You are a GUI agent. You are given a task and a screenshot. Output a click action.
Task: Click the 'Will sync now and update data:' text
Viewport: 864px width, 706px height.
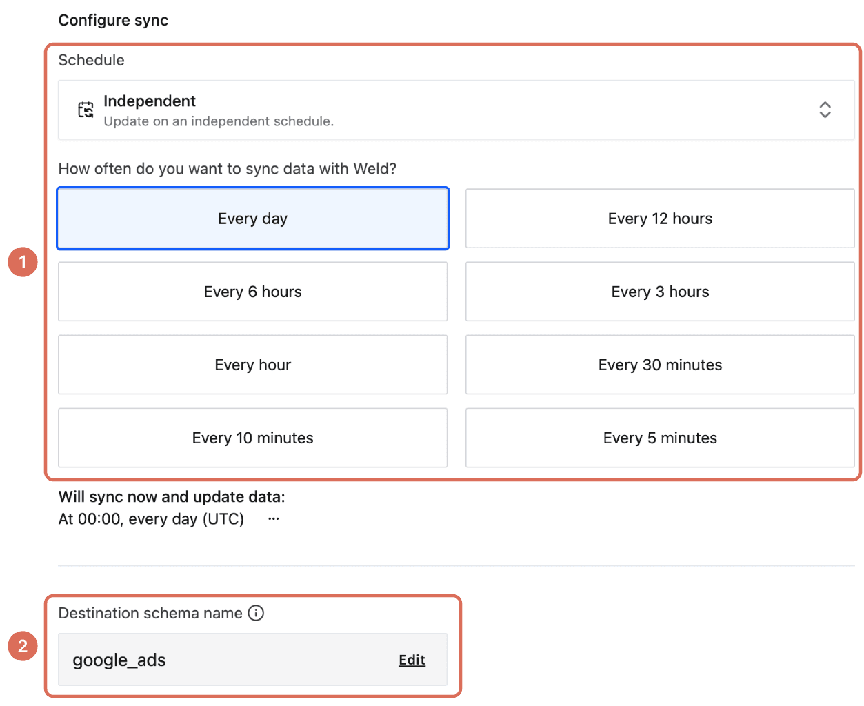pos(172,496)
